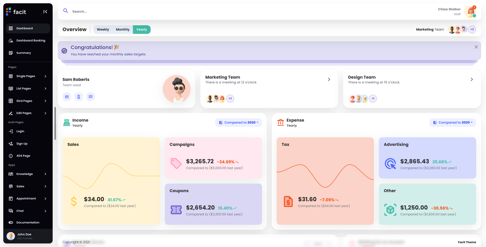Click the mobile phone icon on Sam Roberts card
This screenshot has height=247, width=486.
pos(78,97)
